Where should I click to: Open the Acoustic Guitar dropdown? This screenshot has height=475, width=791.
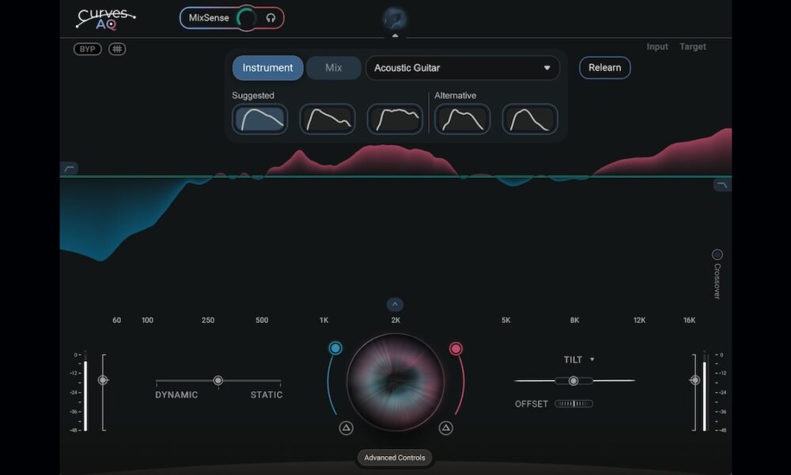coord(463,67)
